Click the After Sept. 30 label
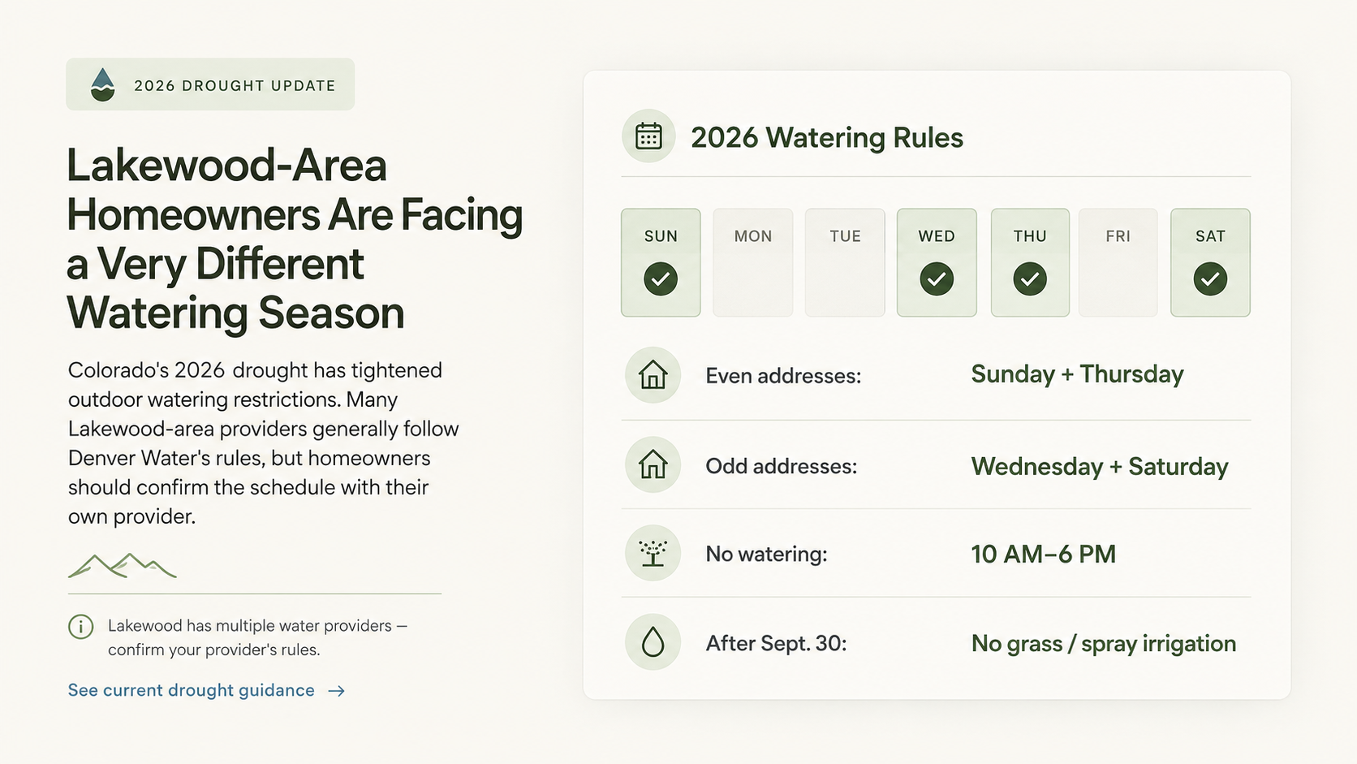This screenshot has width=1357, height=764. [776, 644]
